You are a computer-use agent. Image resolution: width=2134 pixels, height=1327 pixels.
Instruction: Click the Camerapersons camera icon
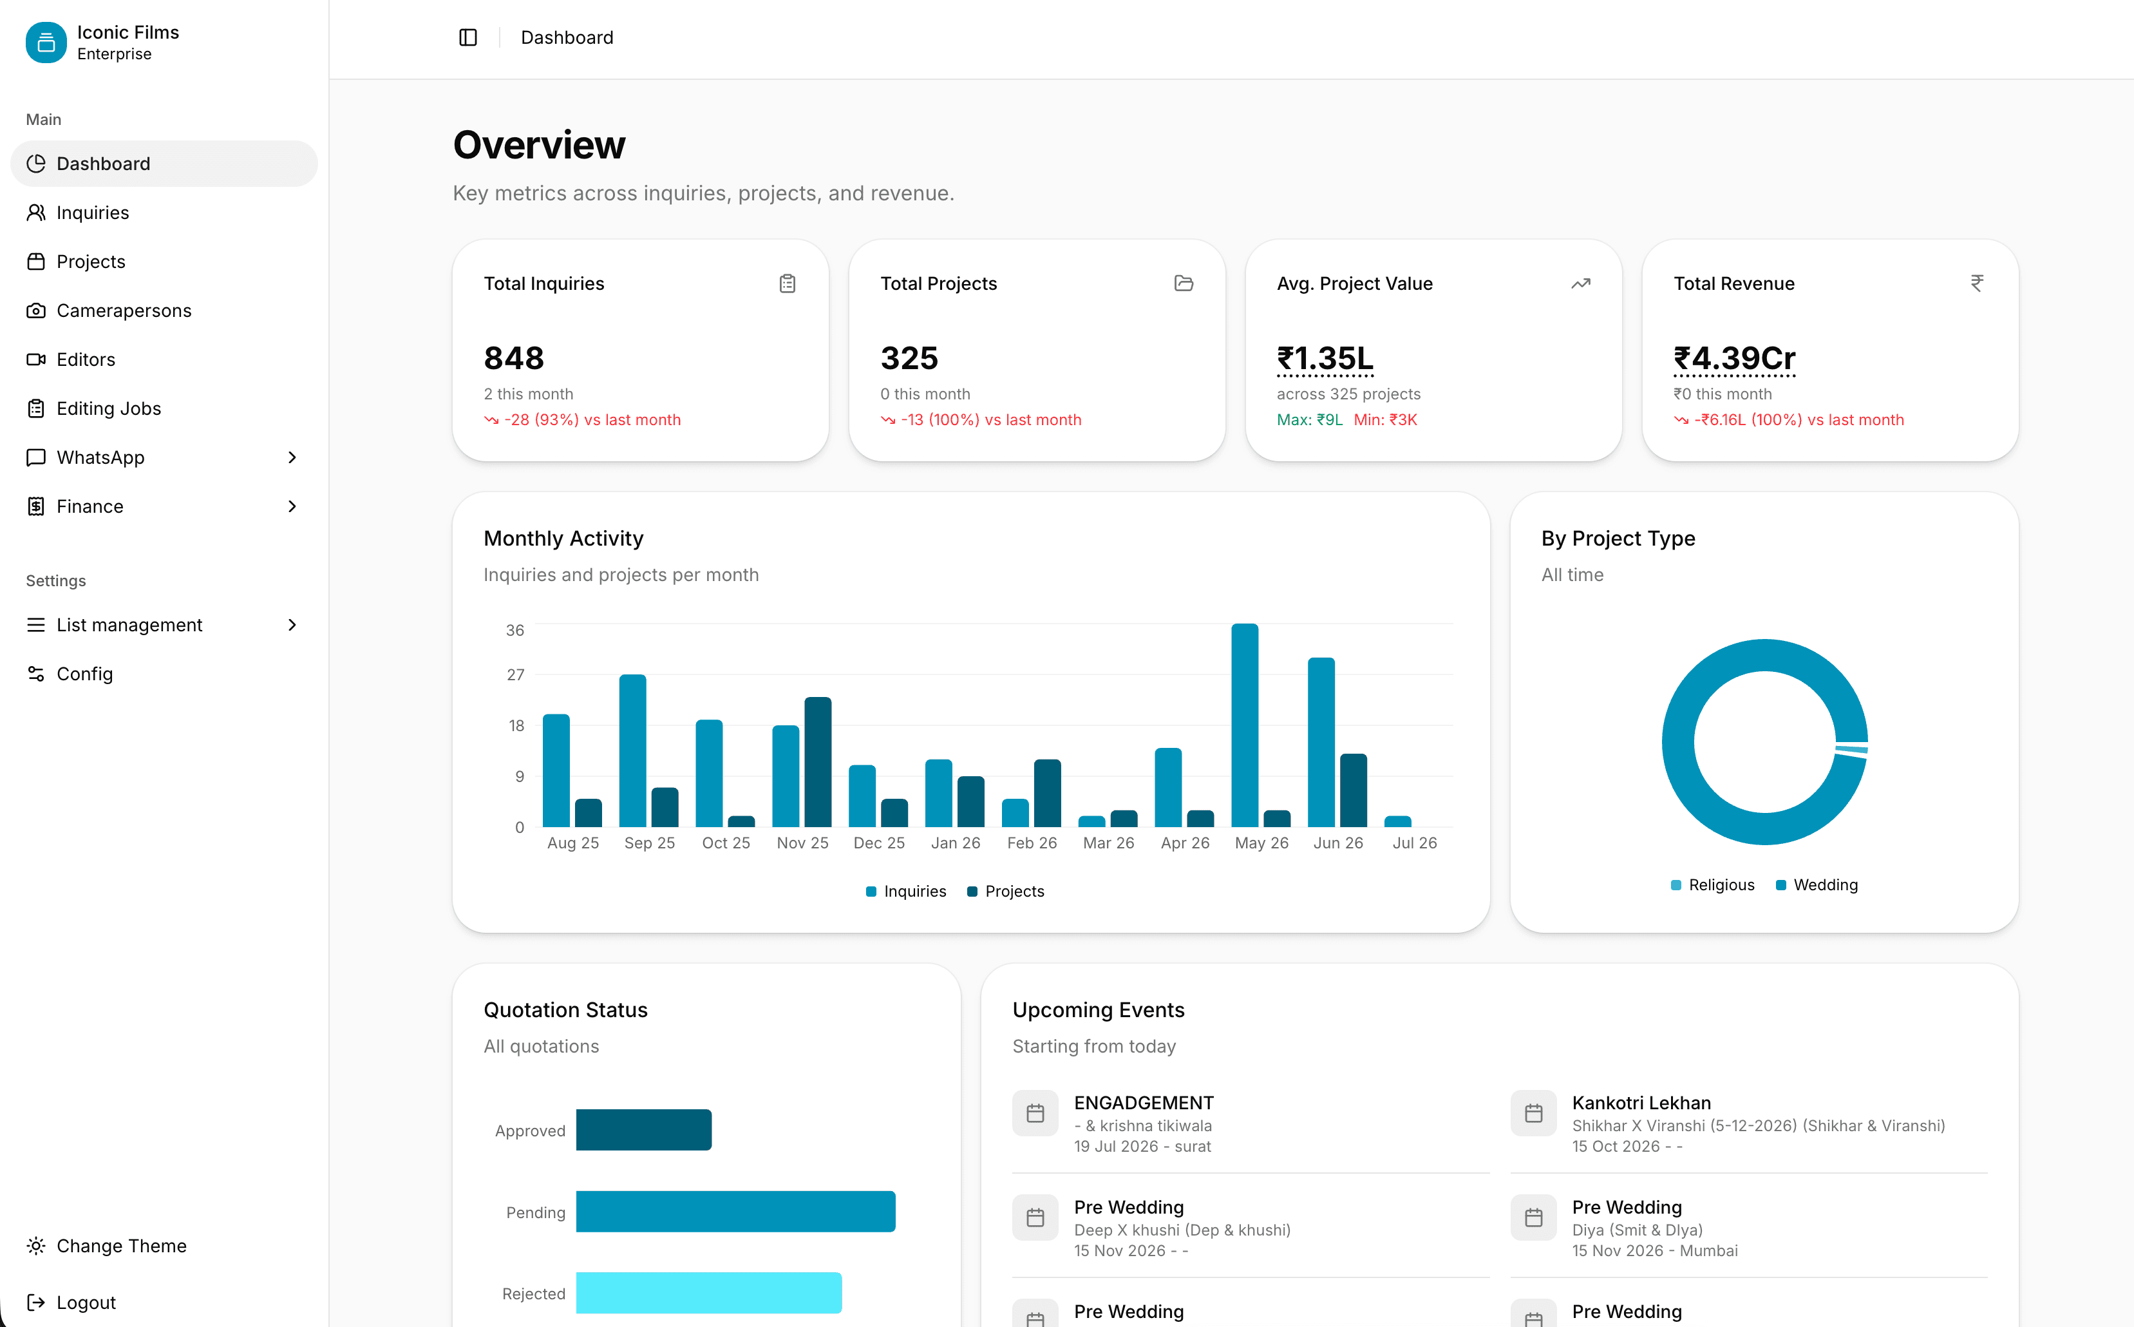point(36,310)
